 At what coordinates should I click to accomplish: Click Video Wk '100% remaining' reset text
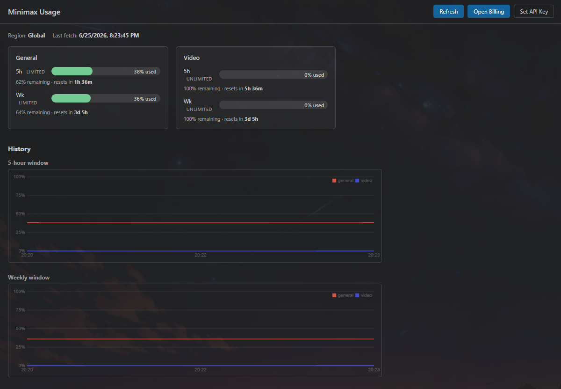(x=221, y=119)
